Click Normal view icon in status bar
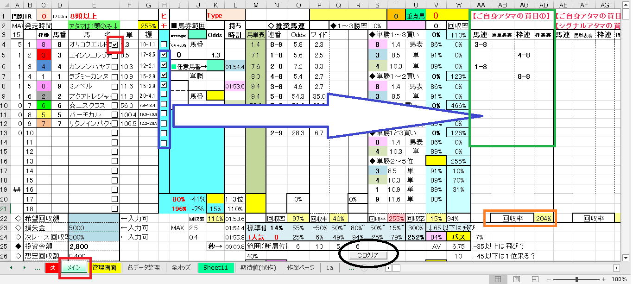This screenshot has height=284, width=633. [x=498, y=279]
